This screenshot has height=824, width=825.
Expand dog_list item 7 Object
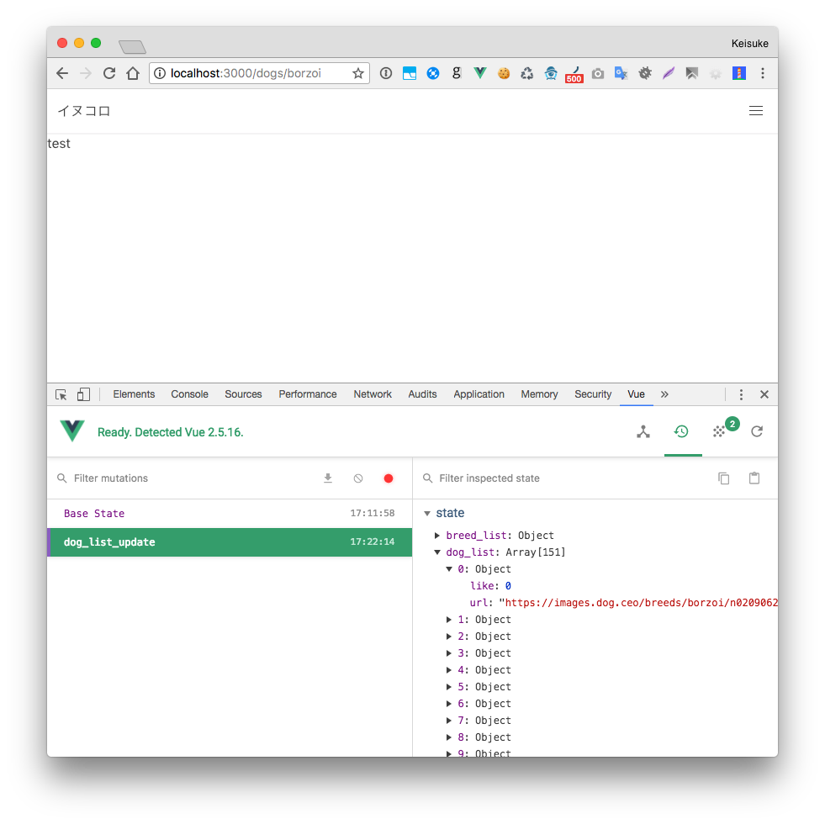tap(449, 721)
